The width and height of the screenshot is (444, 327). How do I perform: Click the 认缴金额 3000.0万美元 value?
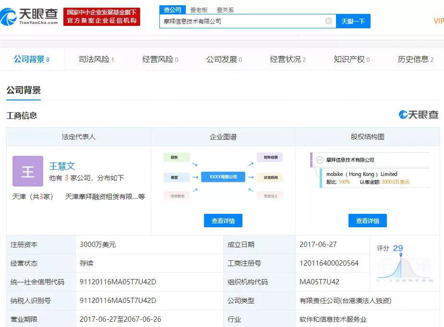click(396, 182)
